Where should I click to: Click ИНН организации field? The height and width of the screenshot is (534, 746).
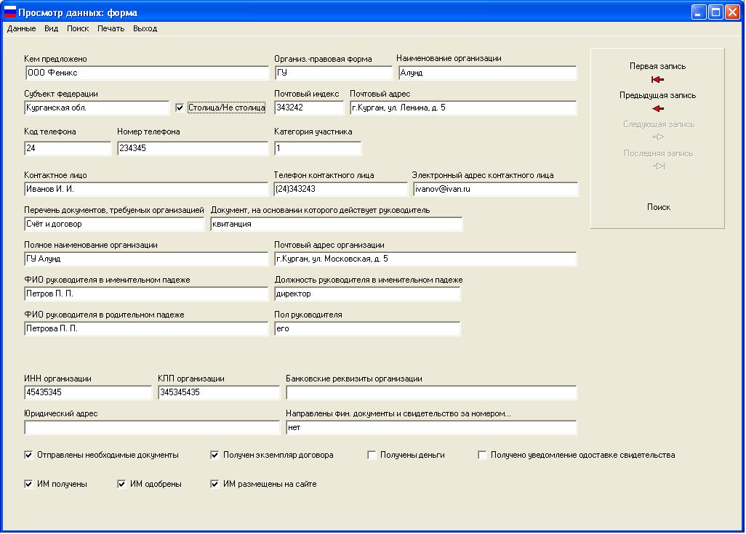[88, 392]
